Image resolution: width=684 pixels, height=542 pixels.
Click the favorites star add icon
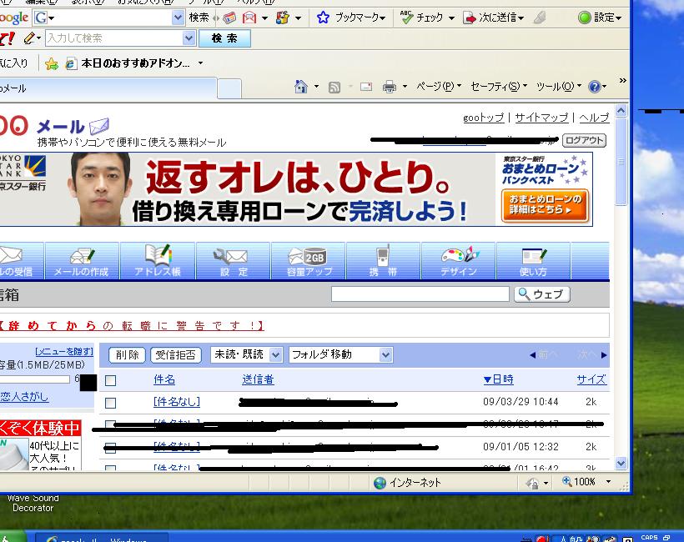point(52,63)
